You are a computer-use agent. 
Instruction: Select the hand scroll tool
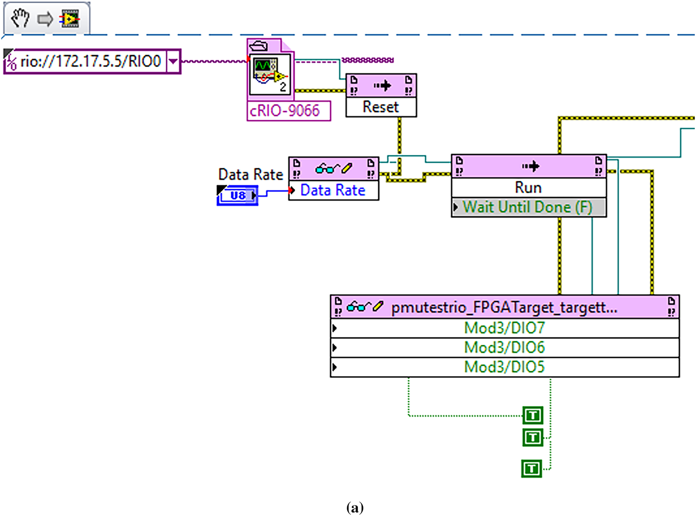[20, 19]
